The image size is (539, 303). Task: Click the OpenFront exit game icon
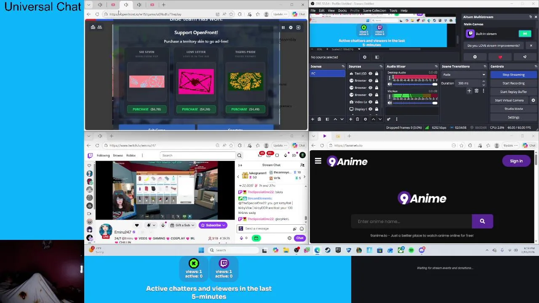tap(298, 27)
